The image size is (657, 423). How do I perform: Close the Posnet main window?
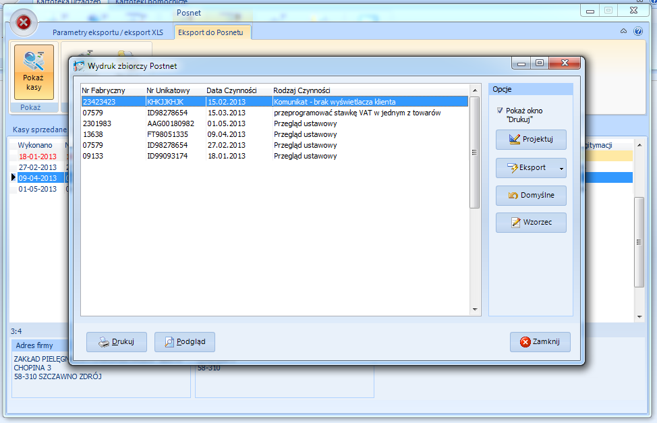[x=633, y=11]
